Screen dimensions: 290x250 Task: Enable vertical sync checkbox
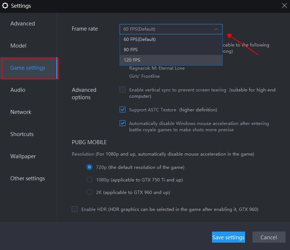[123, 90]
